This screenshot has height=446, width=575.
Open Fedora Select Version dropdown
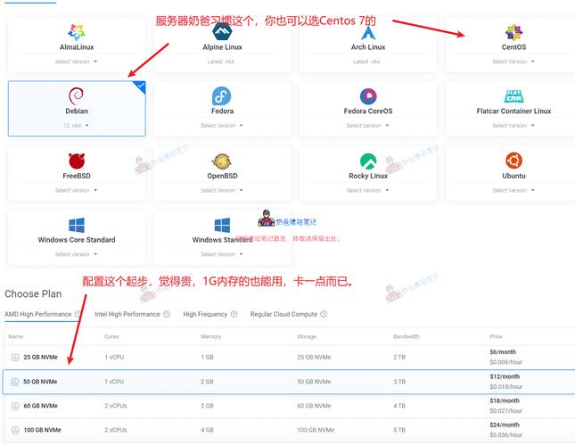pyautogui.click(x=221, y=126)
